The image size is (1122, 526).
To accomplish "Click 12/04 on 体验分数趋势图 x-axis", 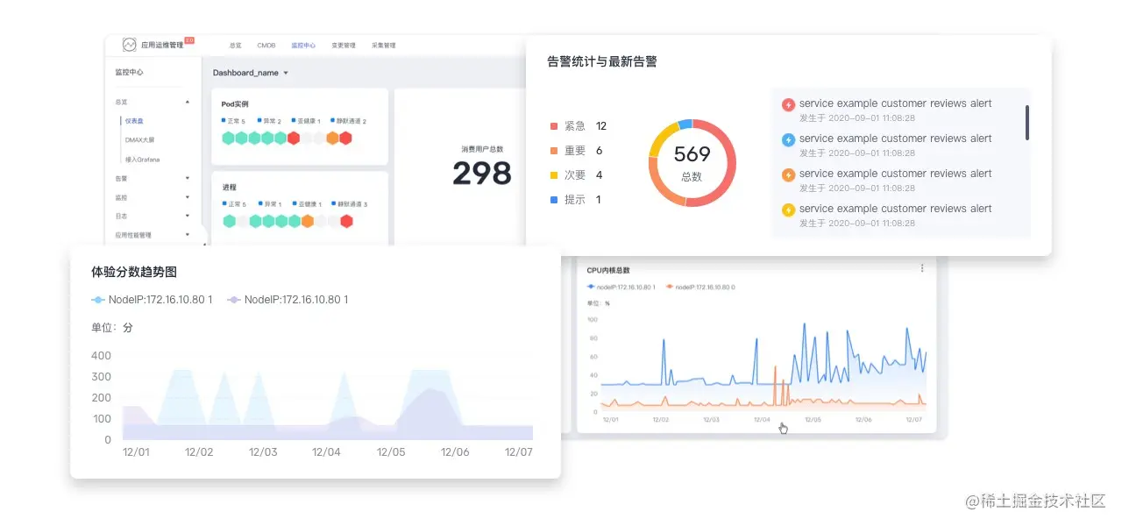I will (x=326, y=452).
